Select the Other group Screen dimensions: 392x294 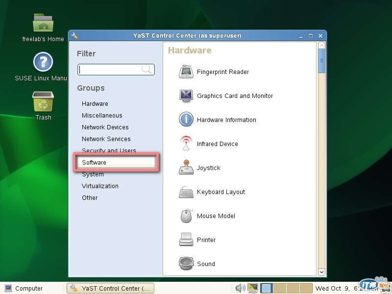(90, 198)
